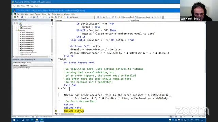Image resolution: width=218 pixels, height=122 pixels.
Task: Click the File Explorer taskbar icon
Action: point(37,120)
